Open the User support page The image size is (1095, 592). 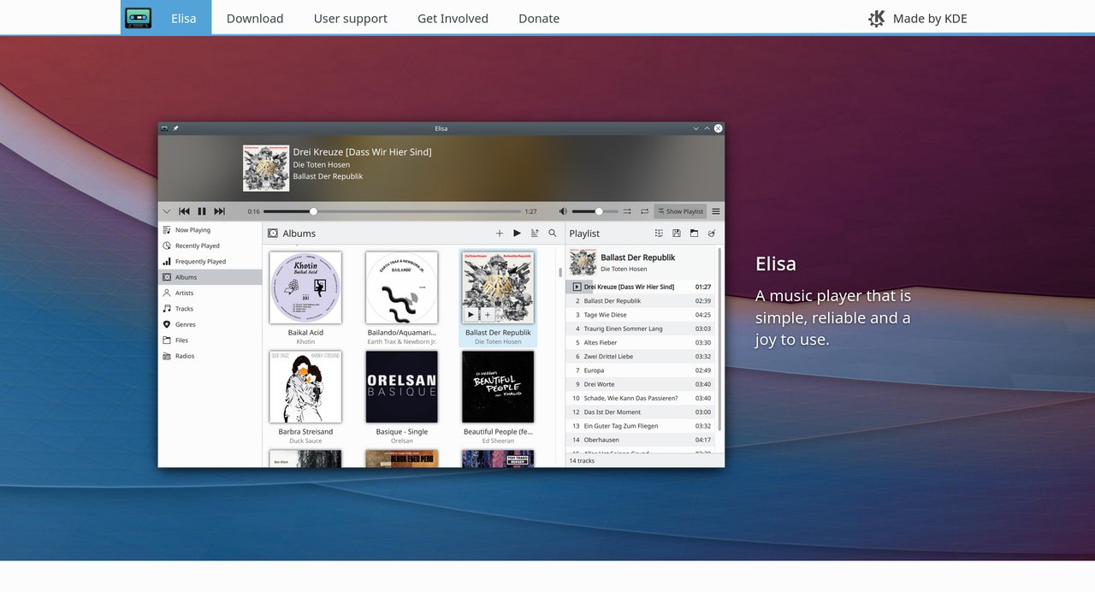point(350,18)
